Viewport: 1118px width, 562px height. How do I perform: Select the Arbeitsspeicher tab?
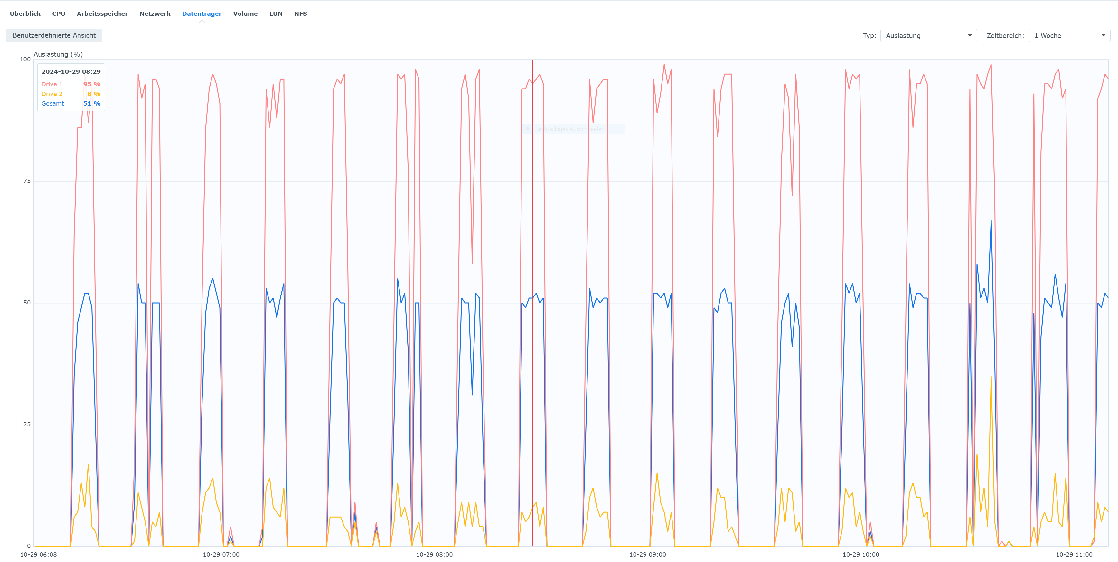pos(102,14)
